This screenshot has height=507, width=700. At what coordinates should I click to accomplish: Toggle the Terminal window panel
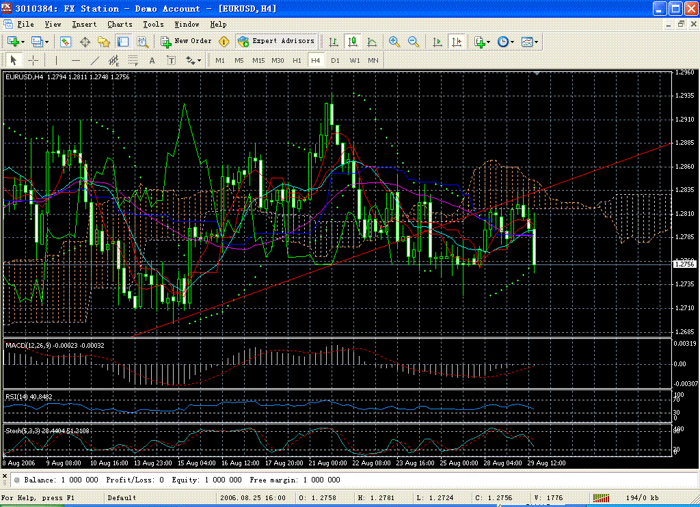123,42
